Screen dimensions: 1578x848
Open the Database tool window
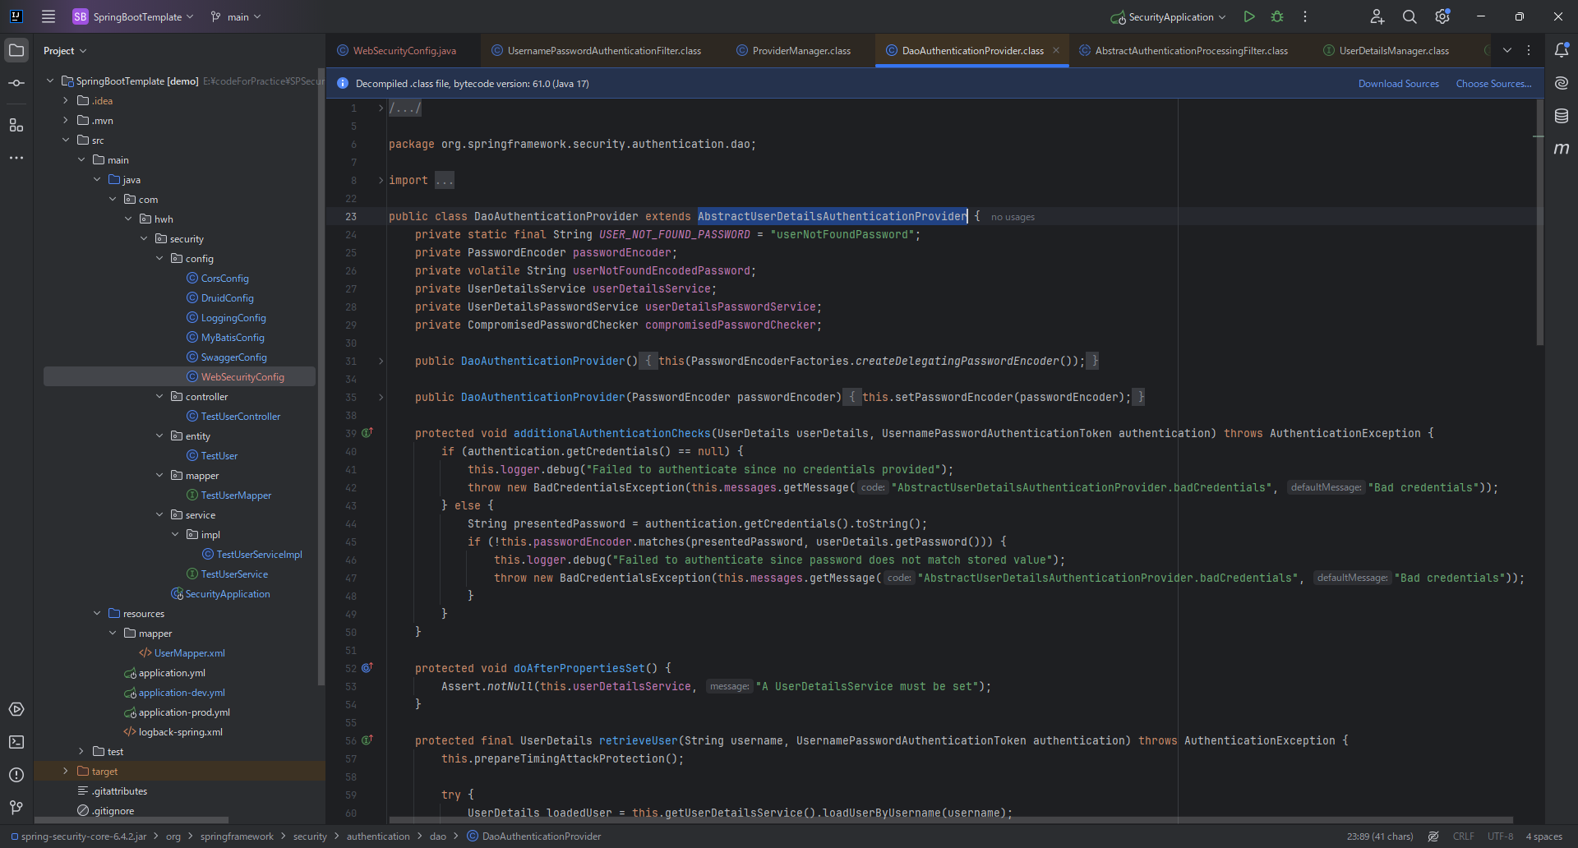point(1562,116)
